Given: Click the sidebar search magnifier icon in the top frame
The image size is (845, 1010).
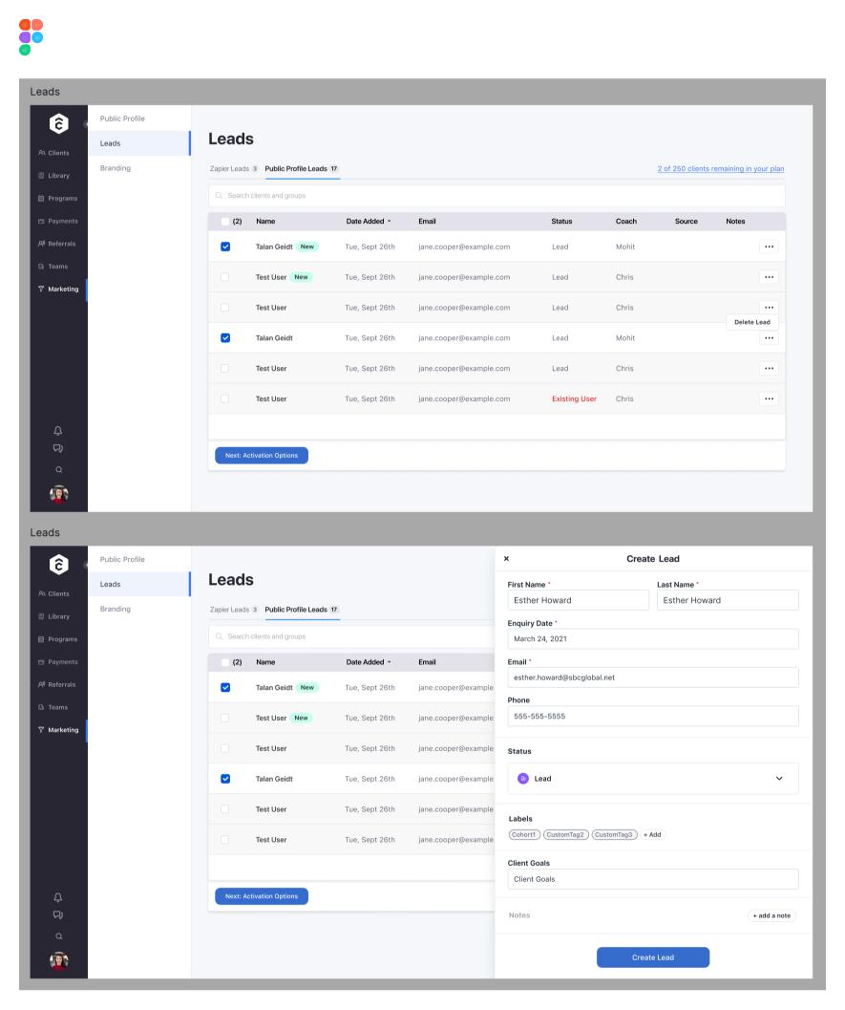Looking at the screenshot, I should [58, 469].
